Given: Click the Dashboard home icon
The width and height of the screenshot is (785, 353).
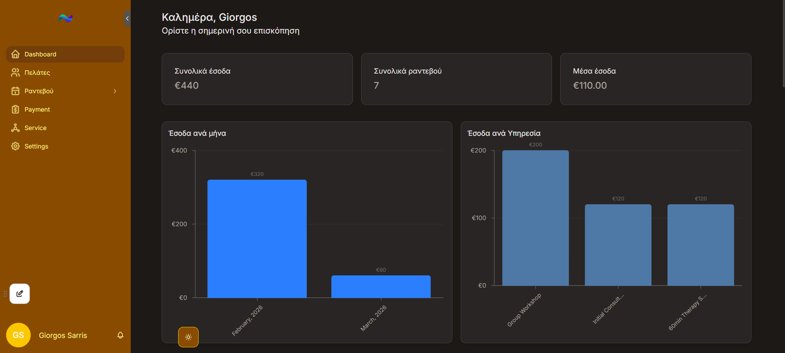Looking at the screenshot, I should 15,54.
